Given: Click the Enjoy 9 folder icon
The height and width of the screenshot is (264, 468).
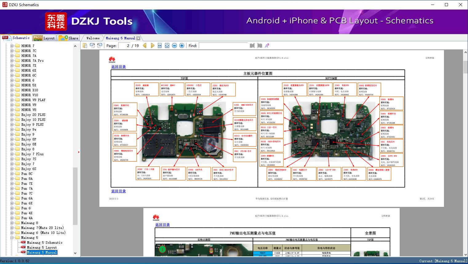Looking at the screenshot, I should click(18, 134).
